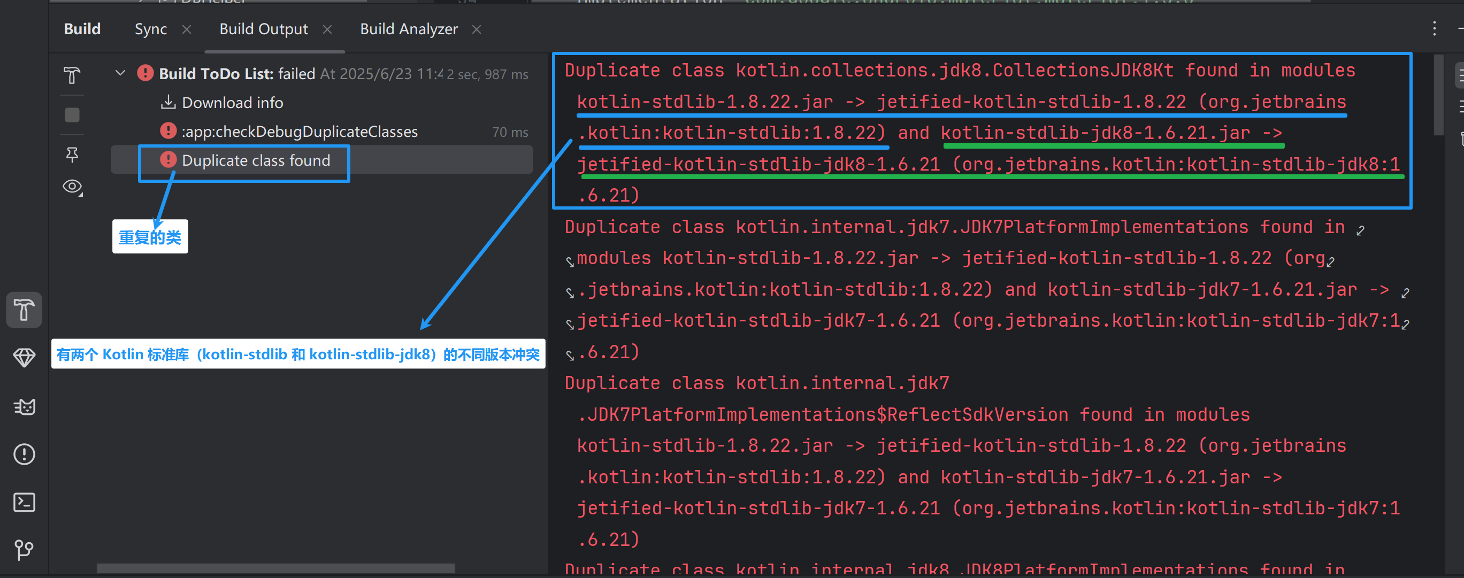Enable soft-wrap in the build output pane

pyautogui.click(x=1461, y=74)
